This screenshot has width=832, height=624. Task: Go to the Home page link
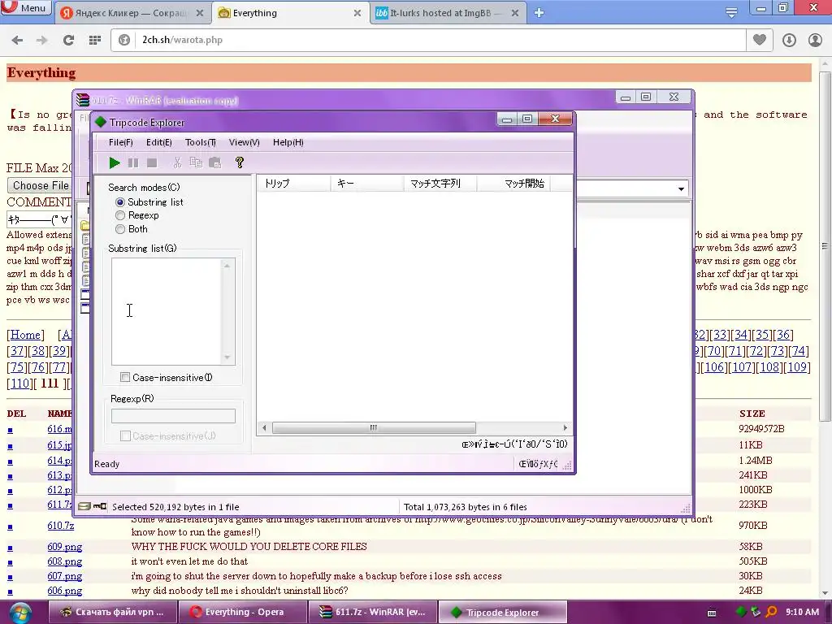coord(25,335)
